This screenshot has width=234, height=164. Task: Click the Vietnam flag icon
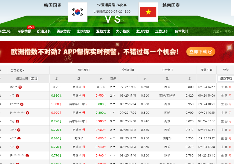tap(148, 12)
